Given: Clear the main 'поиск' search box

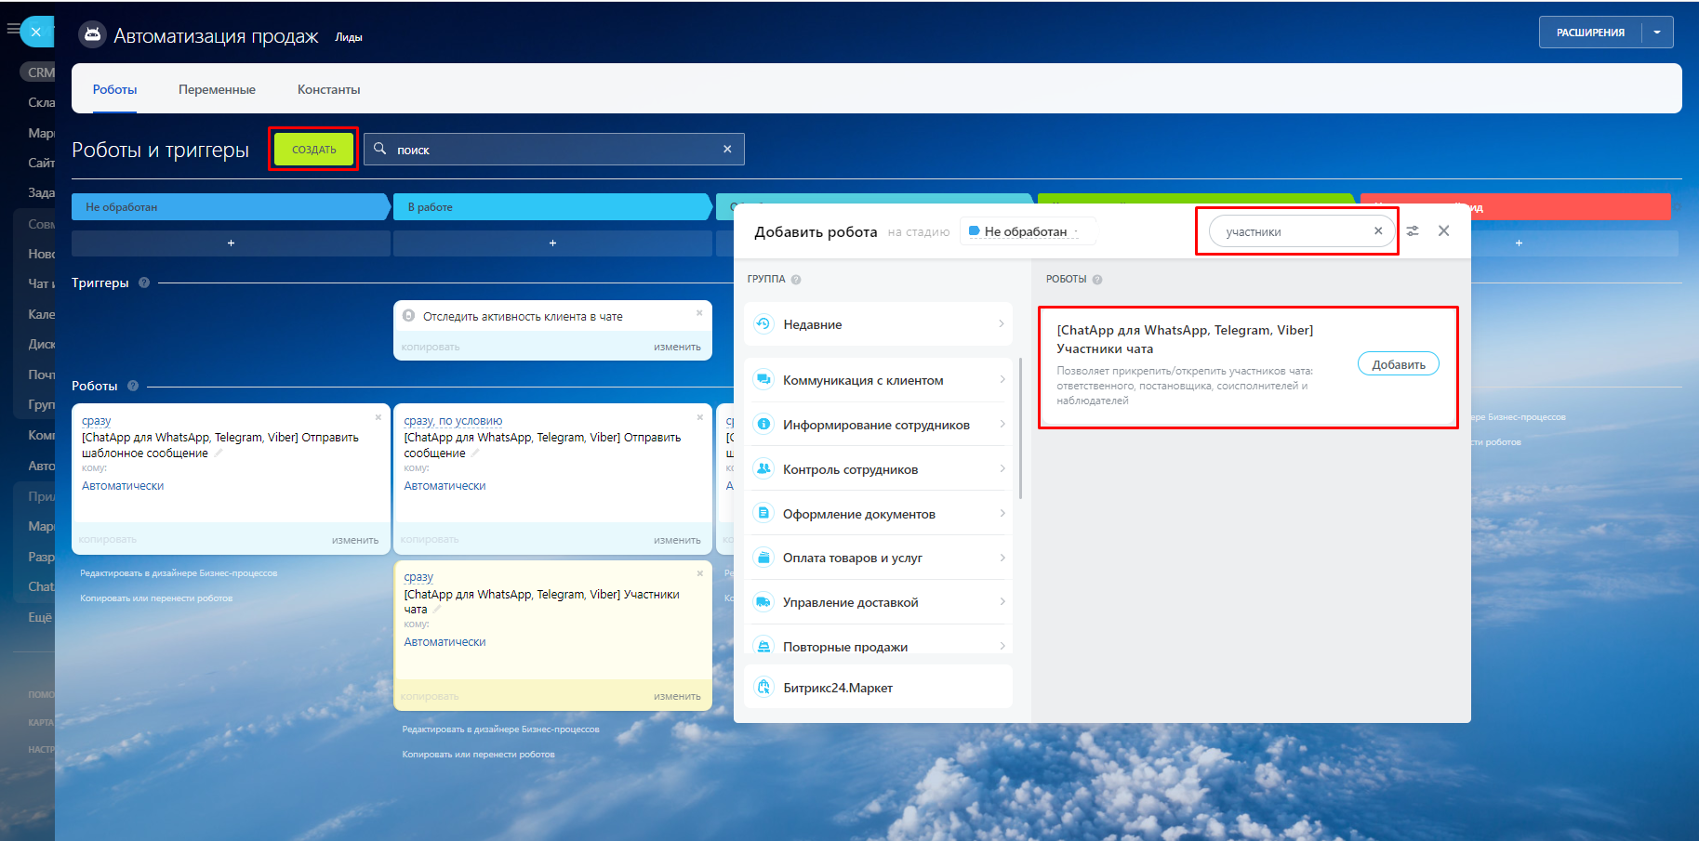Looking at the screenshot, I should tap(727, 150).
